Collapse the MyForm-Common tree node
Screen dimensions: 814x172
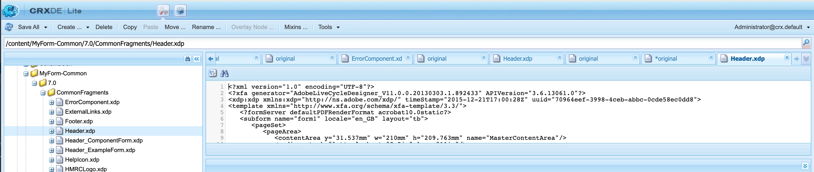coord(26,74)
